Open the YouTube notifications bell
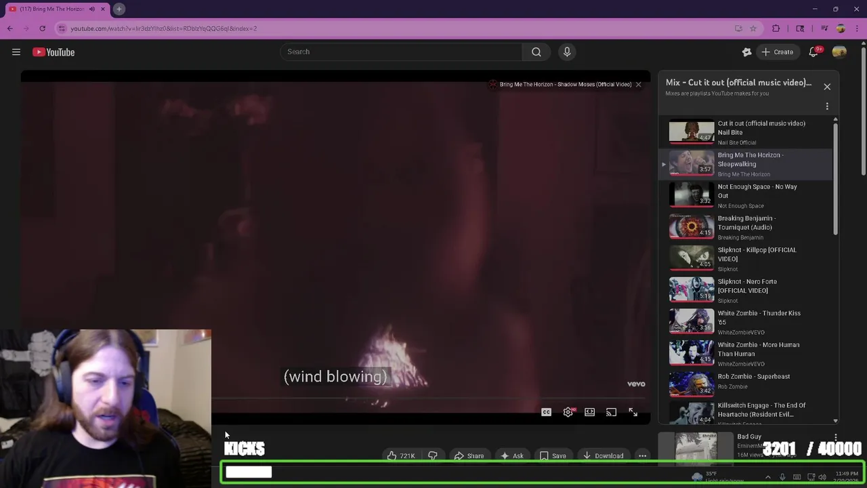Screen dimensions: 867x488 coord(813,52)
